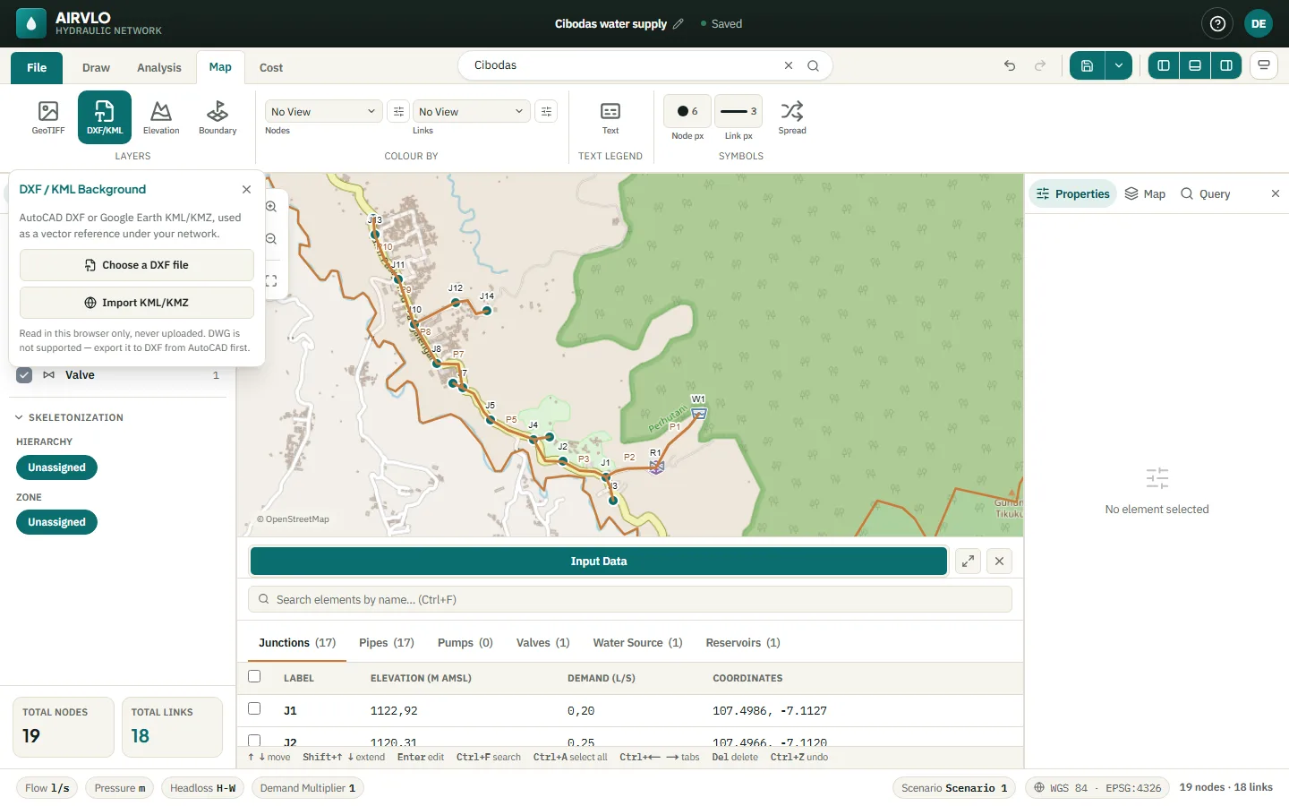
Task: Switch to the Pipes (17) tab
Action: click(x=387, y=643)
